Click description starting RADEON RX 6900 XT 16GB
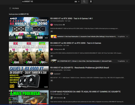Image resolution: width=135 pixels, height=105 pixels. 85,29
